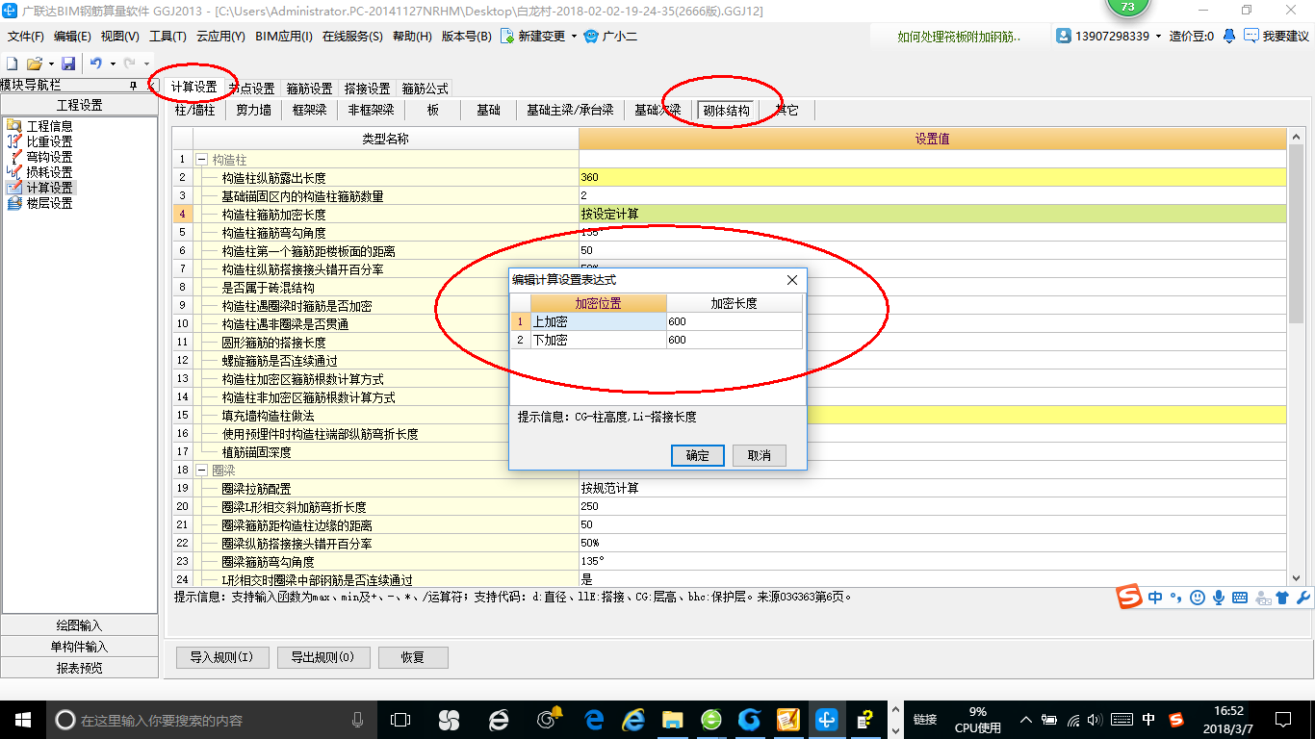1315x739 pixels.
Task: Click the Redo arrow icon
Action: pyautogui.click(x=129, y=64)
